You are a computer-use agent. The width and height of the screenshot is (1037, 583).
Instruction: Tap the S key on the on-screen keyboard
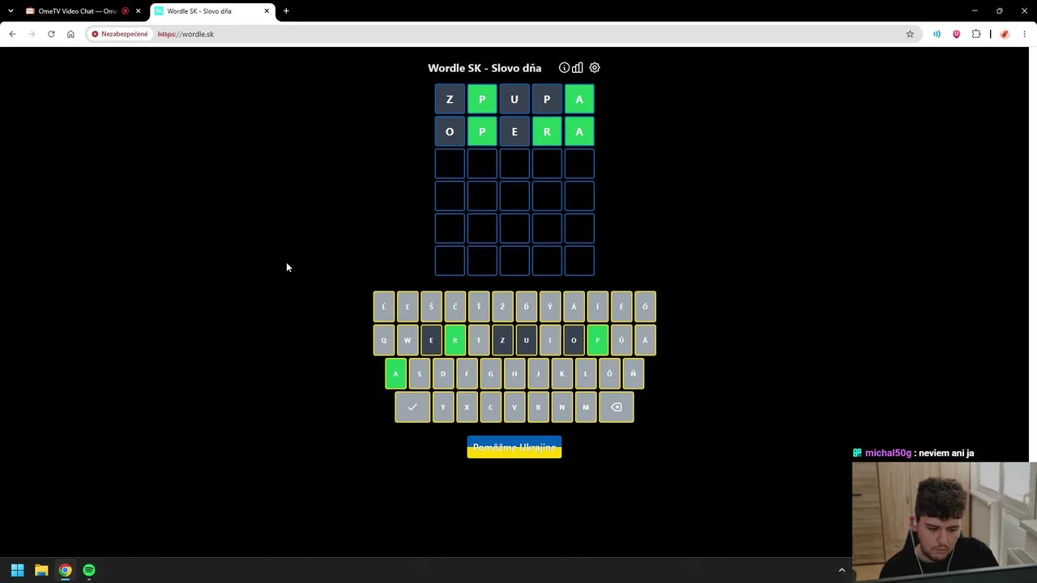(x=419, y=374)
